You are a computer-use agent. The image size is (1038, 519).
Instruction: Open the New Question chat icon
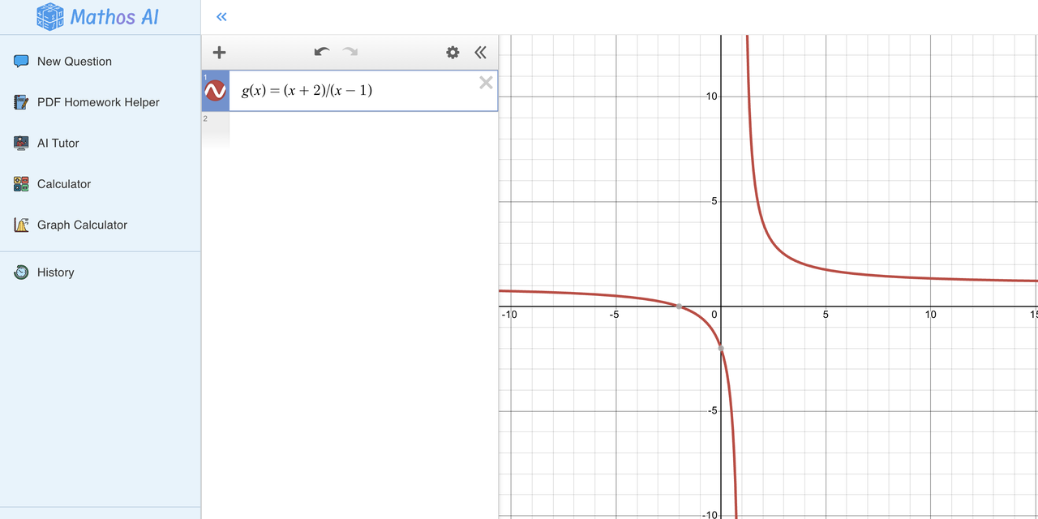pos(21,61)
